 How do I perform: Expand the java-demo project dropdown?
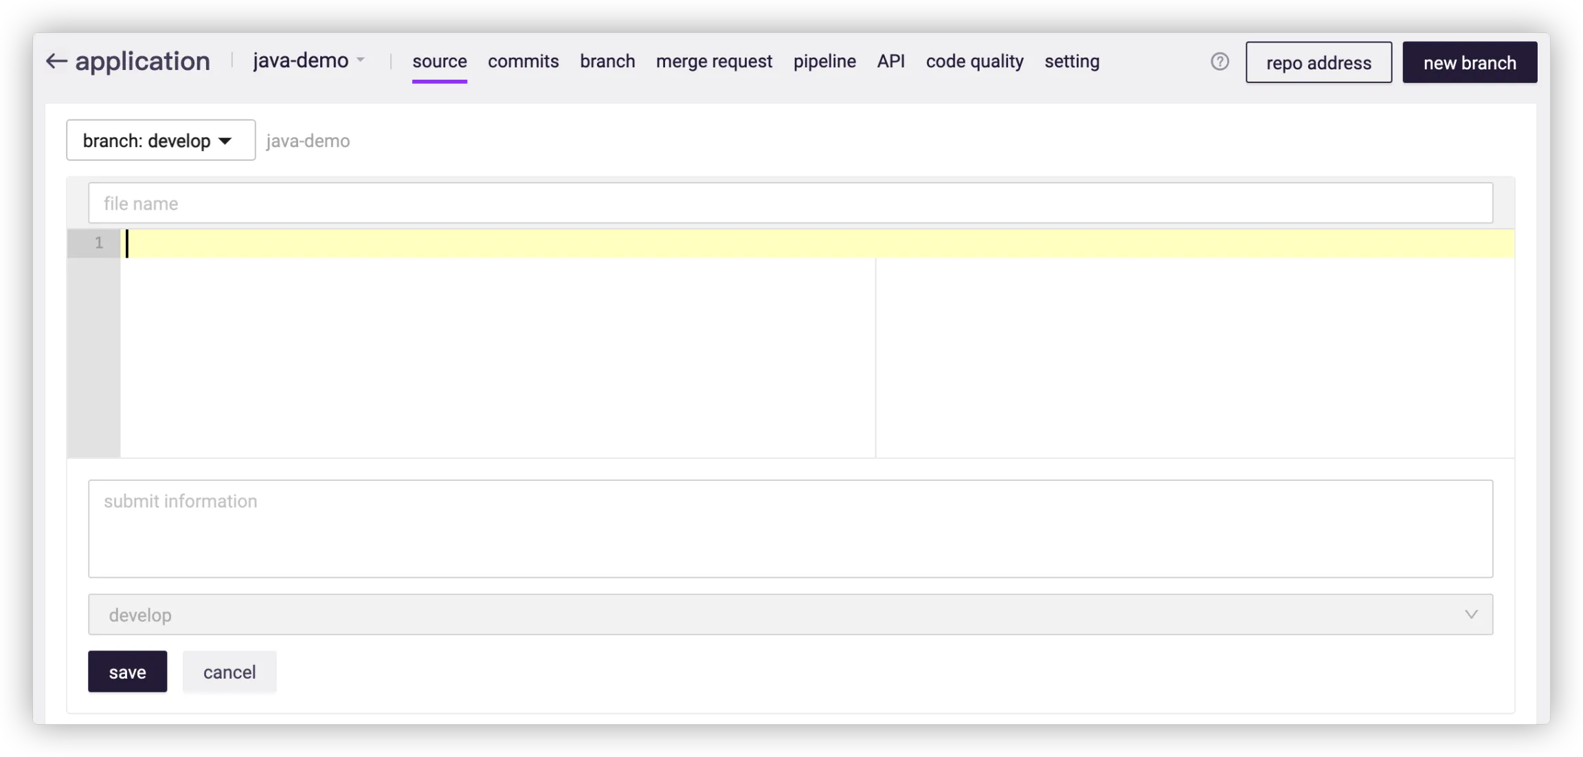pyautogui.click(x=308, y=61)
